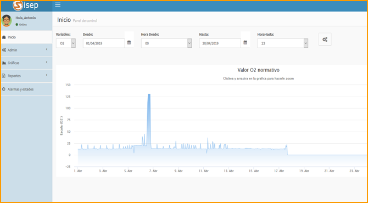
Task: Click the Sisep logo
Action: (x=26, y=5)
